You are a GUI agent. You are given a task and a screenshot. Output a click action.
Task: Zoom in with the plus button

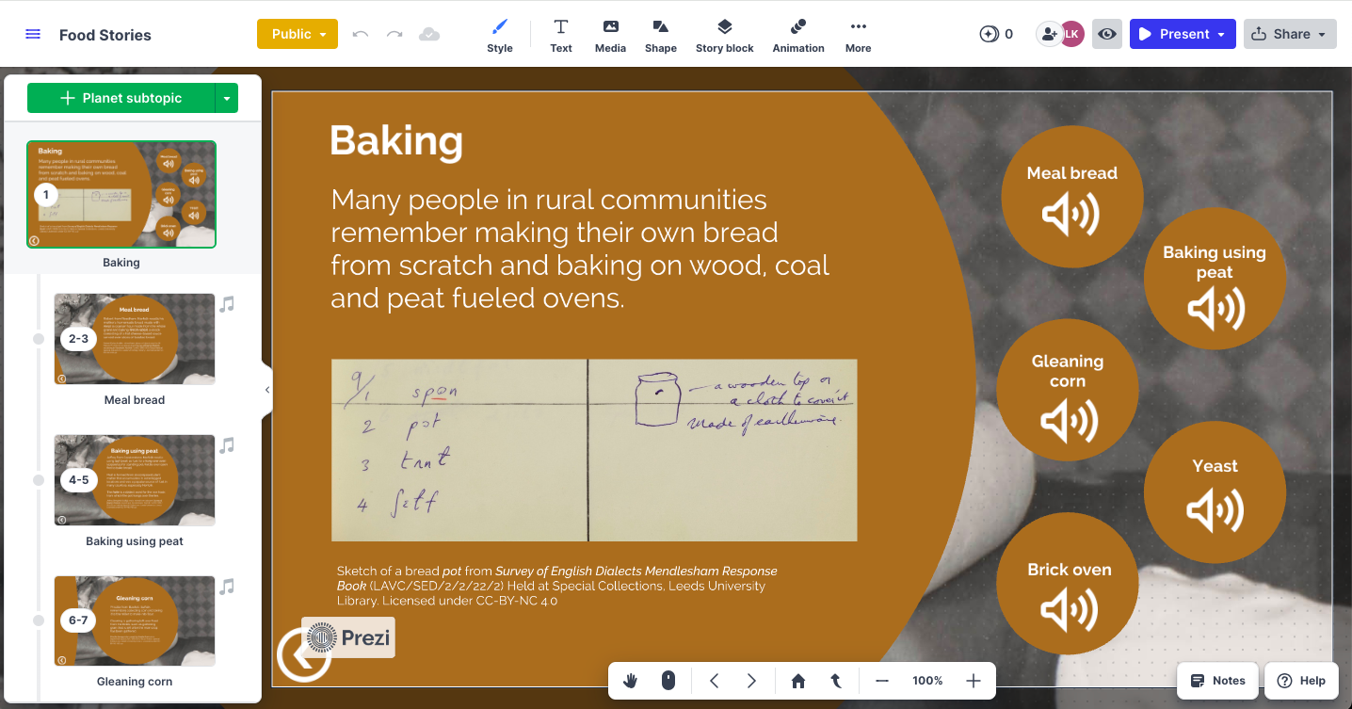click(x=974, y=681)
